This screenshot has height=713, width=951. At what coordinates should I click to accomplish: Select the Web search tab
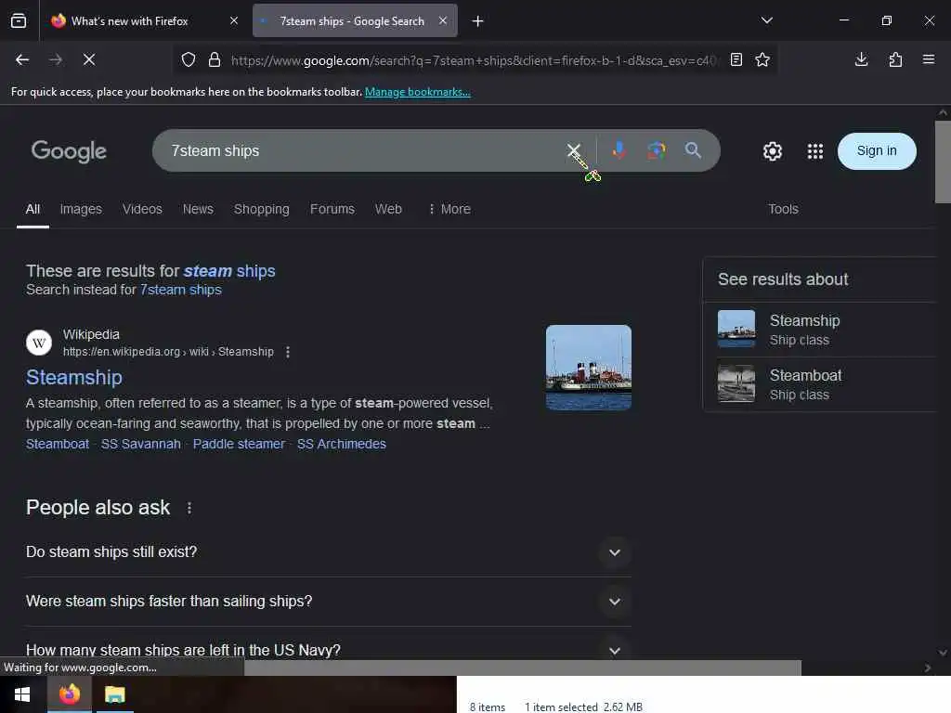[388, 209]
